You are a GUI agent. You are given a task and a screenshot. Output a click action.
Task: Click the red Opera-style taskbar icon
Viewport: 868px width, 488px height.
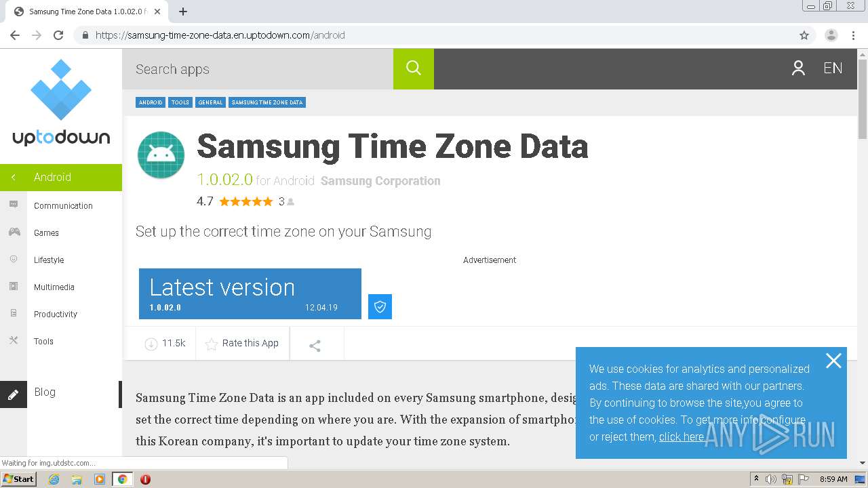click(145, 479)
